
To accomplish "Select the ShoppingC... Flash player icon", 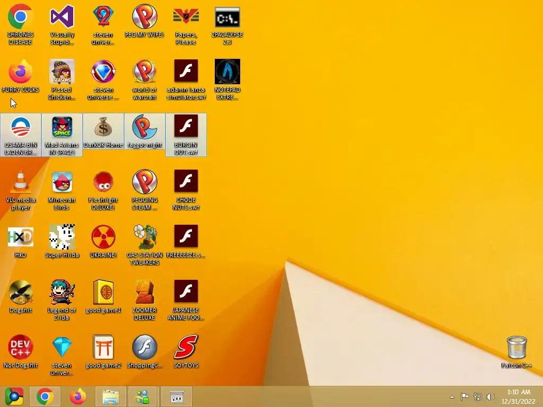I will [144, 352].
